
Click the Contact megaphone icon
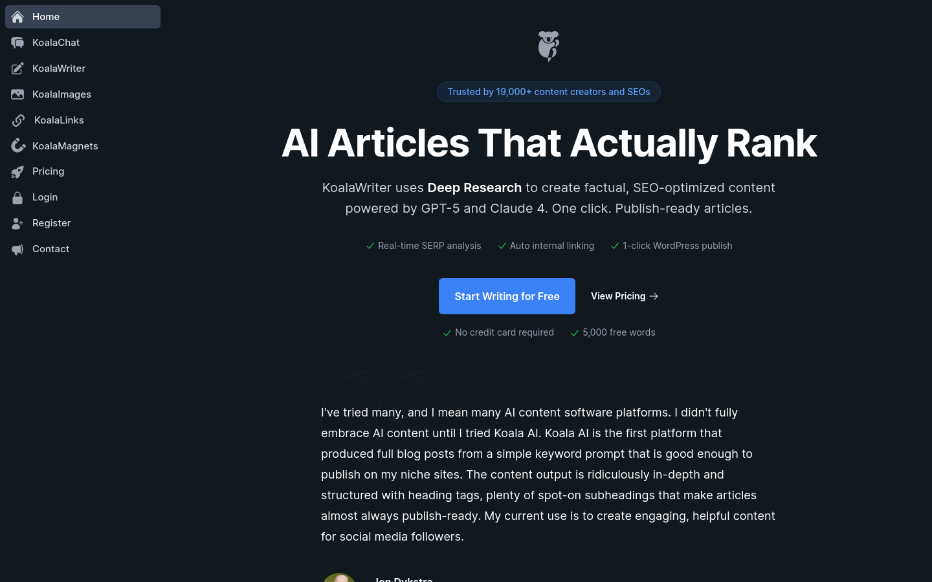click(17, 249)
